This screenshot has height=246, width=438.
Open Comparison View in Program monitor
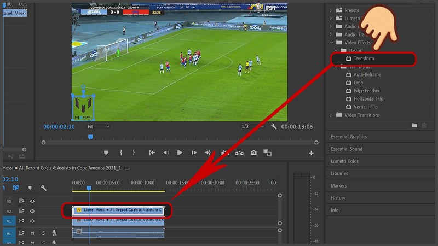pos(267,153)
